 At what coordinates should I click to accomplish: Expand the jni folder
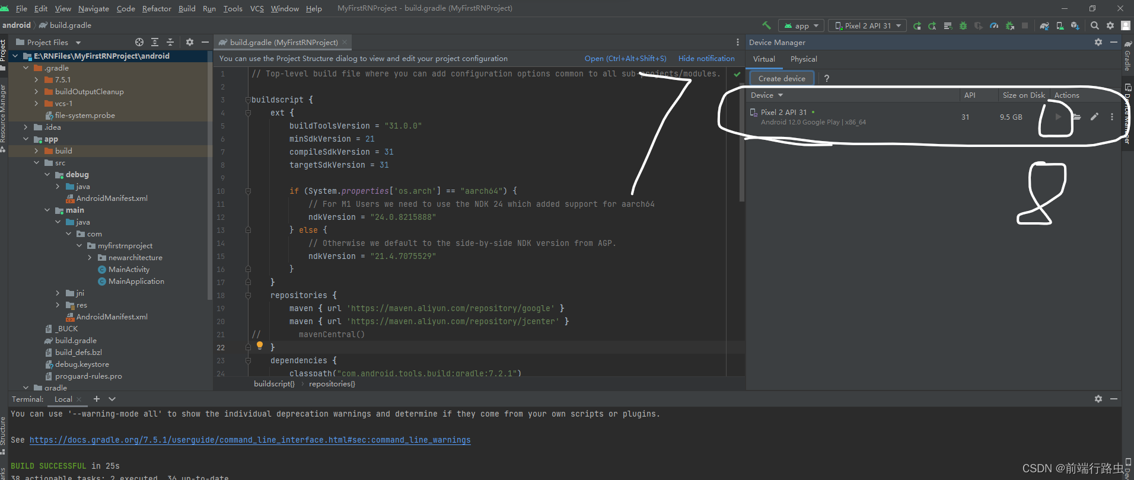[58, 293]
